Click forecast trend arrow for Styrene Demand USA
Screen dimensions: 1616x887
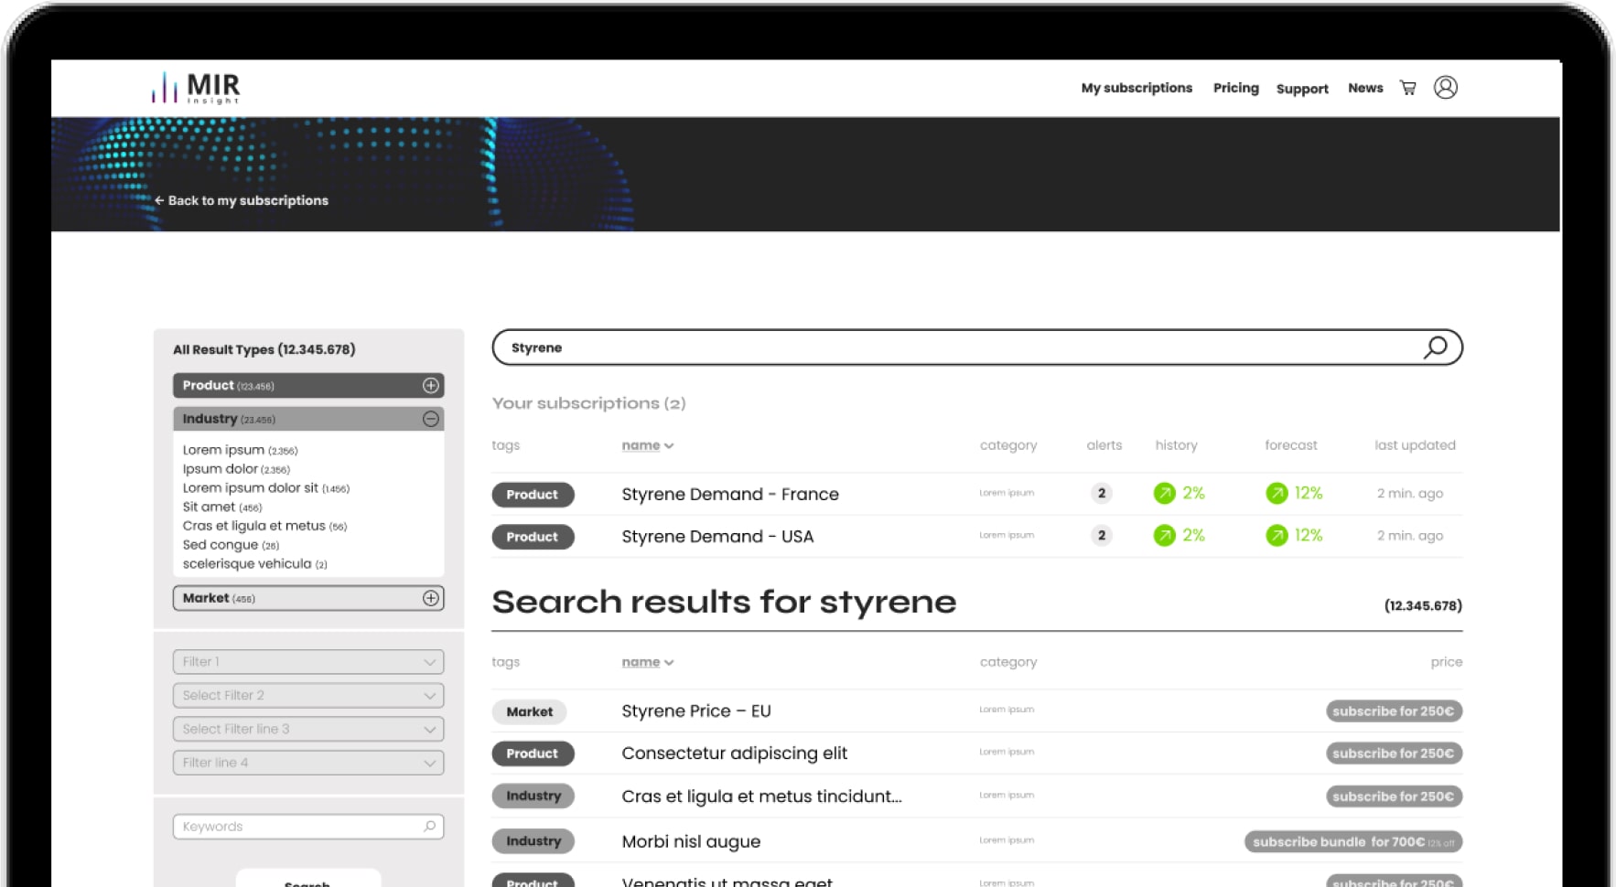coord(1277,536)
